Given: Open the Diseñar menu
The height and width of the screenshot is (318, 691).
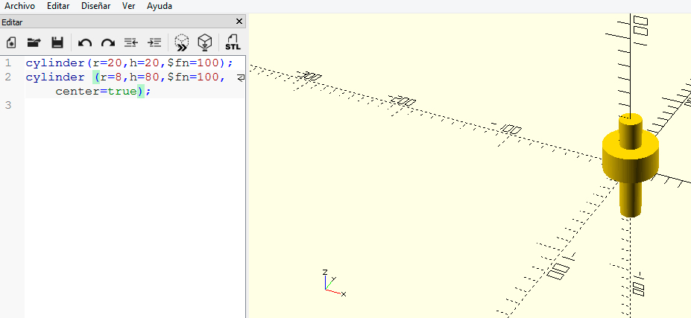Looking at the screenshot, I should pyautogui.click(x=95, y=6).
